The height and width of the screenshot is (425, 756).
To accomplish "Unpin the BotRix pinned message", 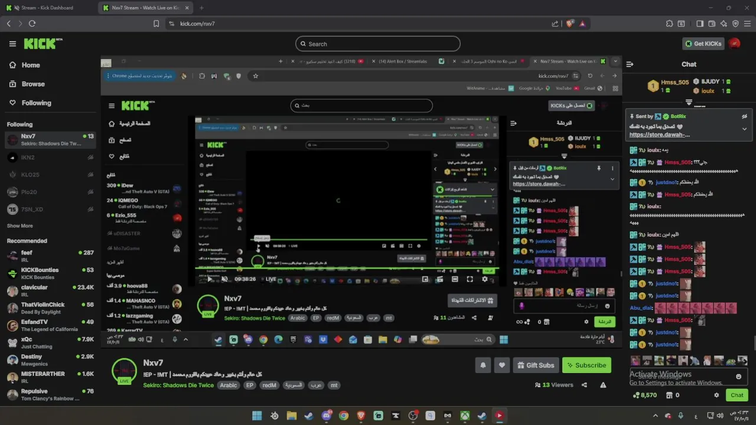I will tap(744, 116).
